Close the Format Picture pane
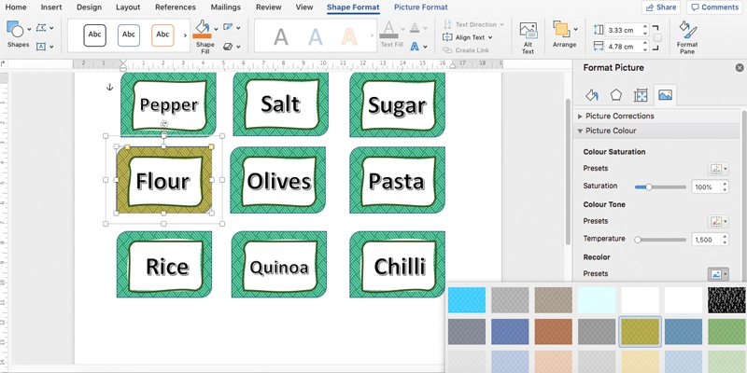Viewport: 747px width, 373px height. [736, 68]
